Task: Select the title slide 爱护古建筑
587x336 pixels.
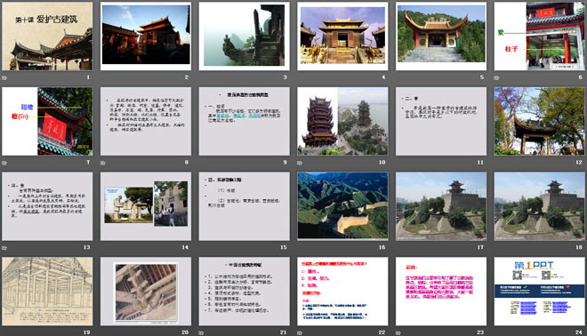Action: (47, 36)
